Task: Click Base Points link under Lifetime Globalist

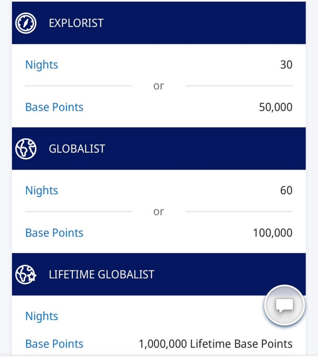Action: (54, 344)
